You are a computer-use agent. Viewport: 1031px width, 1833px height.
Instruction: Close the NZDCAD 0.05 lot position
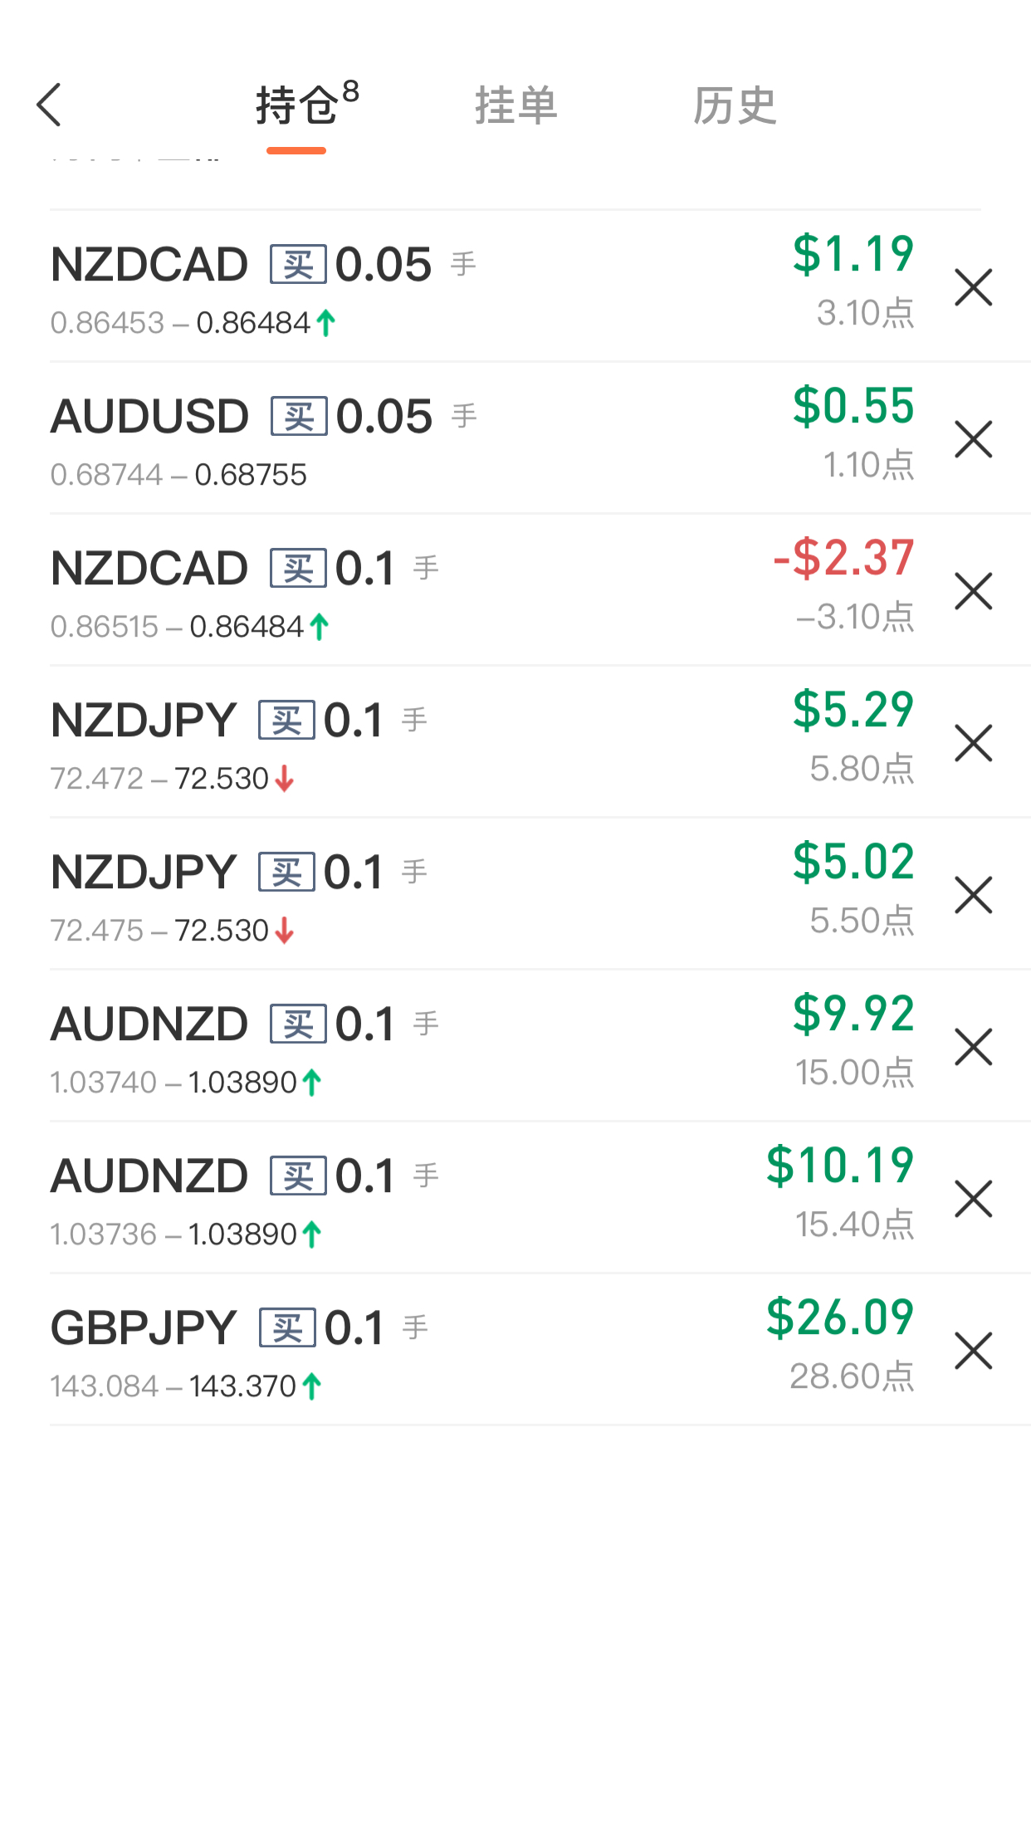[x=973, y=287]
